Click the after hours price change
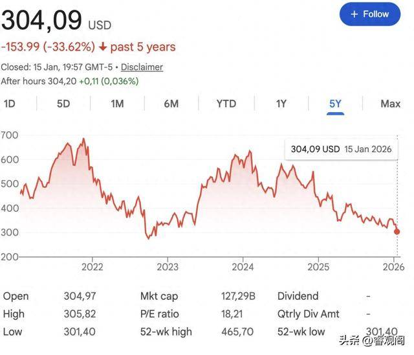 point(109,81)
